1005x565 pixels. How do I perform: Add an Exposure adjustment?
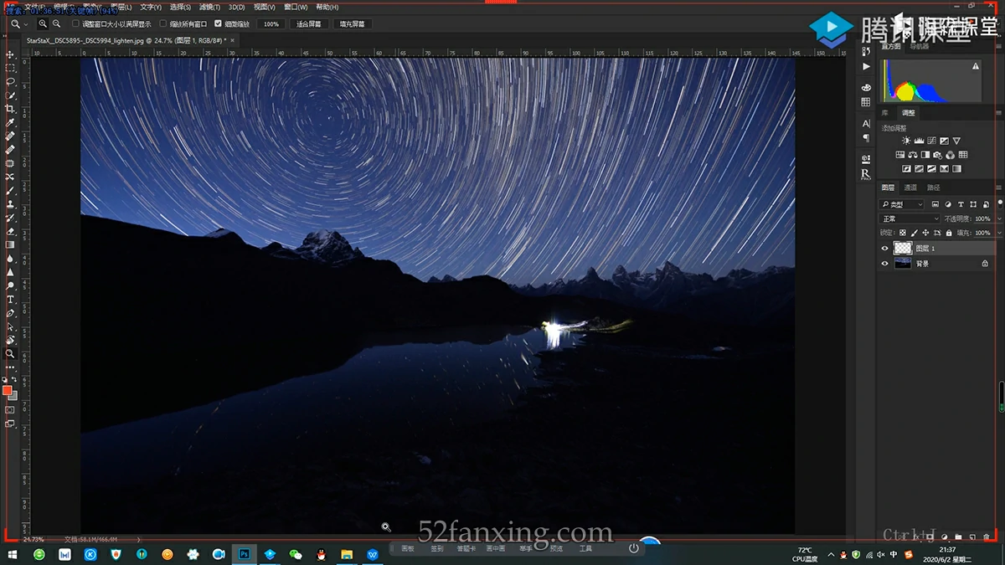tap(944, 141)
